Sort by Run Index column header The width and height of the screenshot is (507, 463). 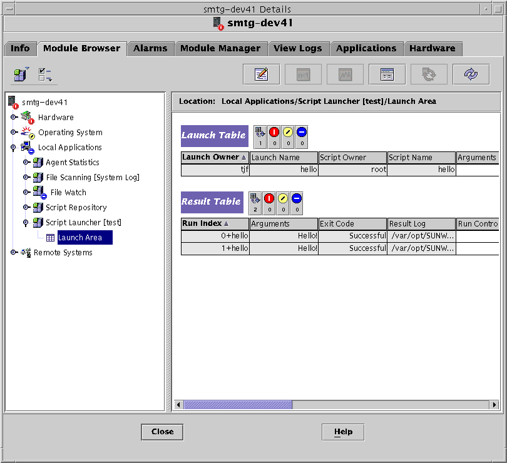(x=215, y=224)
